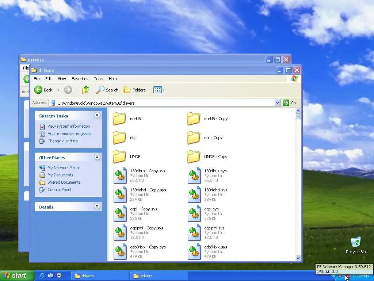
Task: Open File menu in rear drivers window
Action: 26,68
